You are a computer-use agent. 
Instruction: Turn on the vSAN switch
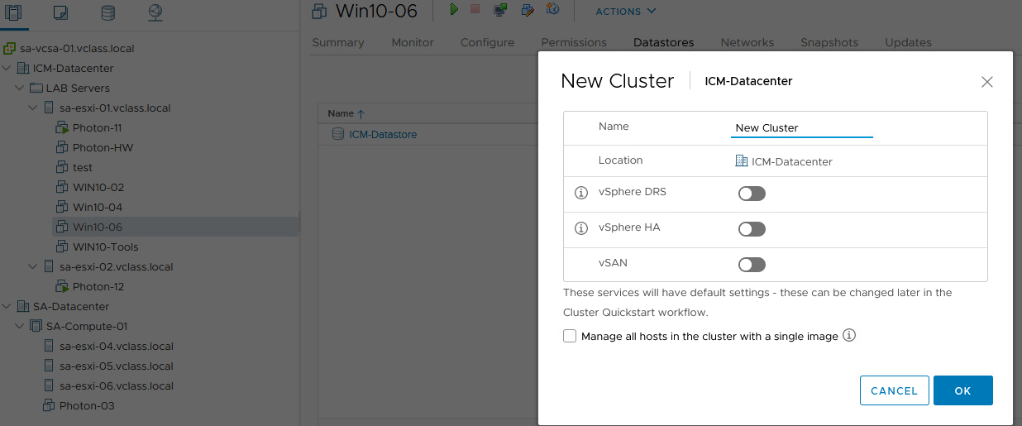coord(752,265)
